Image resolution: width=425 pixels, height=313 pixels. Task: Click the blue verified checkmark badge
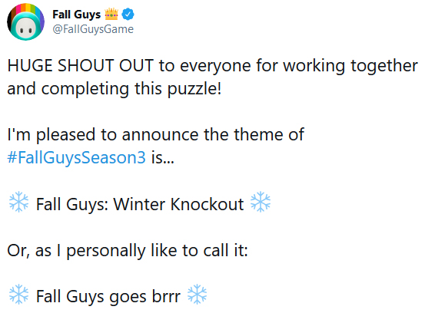click(128, 15)
